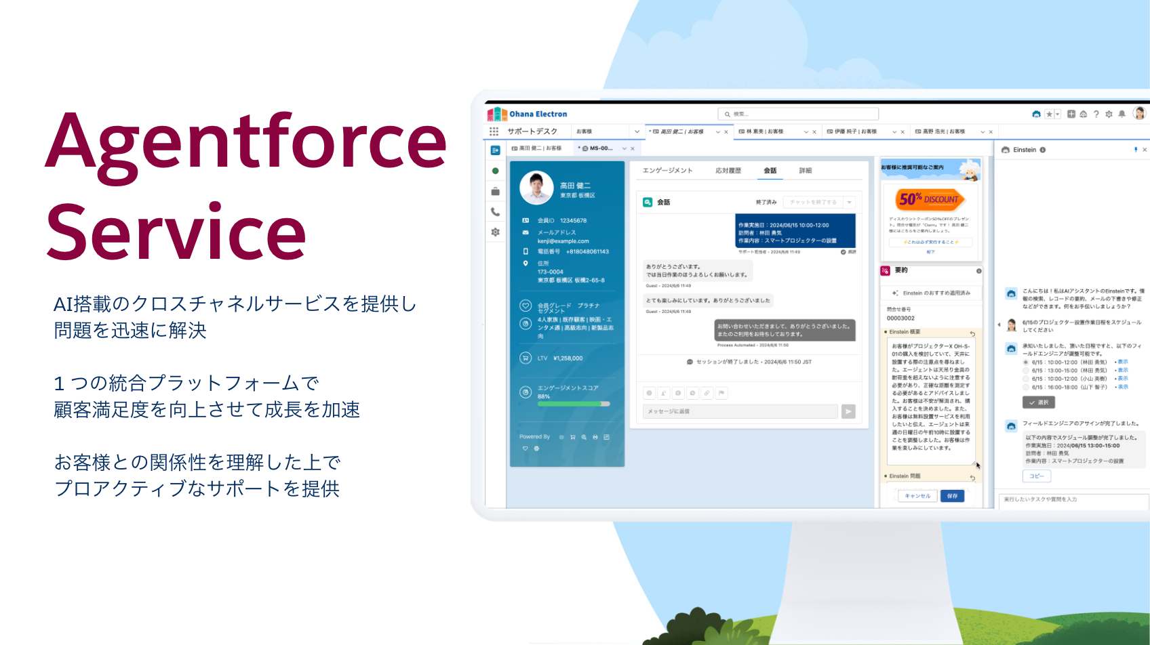Open dropdown on 高野 浩光 workspace tab
Image resolution: width=1150 pixels, height=645 pixels.
(x=983, y=131)
